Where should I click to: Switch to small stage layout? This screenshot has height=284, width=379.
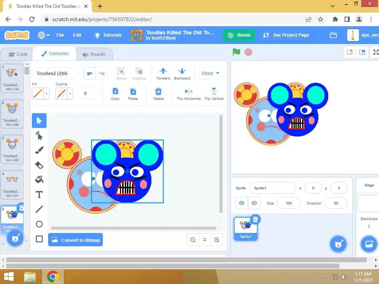[x=350, y=52]
